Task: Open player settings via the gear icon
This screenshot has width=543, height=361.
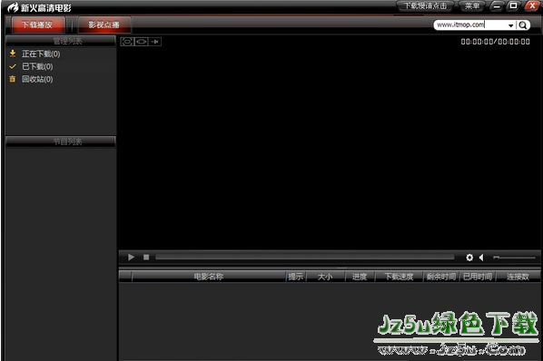Action: (469, 258)
